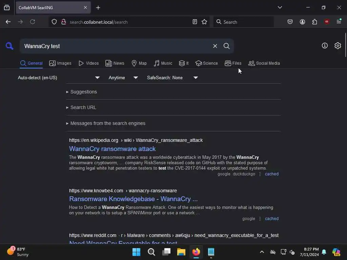Open Firefox View icon at top left
The width and height of the screenshot is (347, 260).
tap(7, 7)
